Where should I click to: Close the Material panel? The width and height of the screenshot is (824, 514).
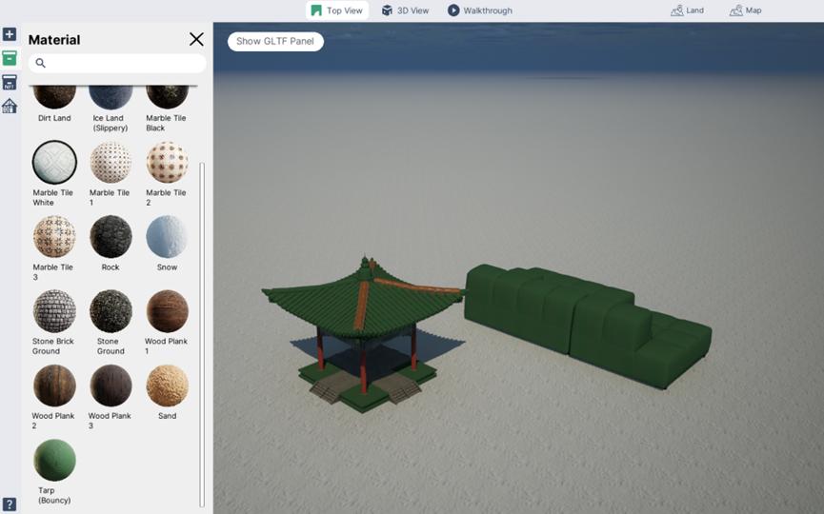tap(196, 39)
